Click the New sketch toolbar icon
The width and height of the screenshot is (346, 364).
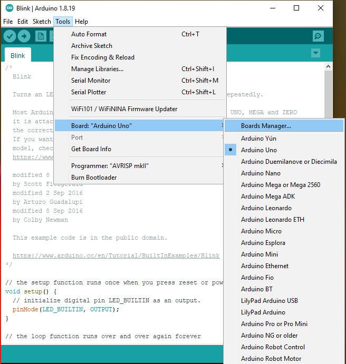point(41,36)
